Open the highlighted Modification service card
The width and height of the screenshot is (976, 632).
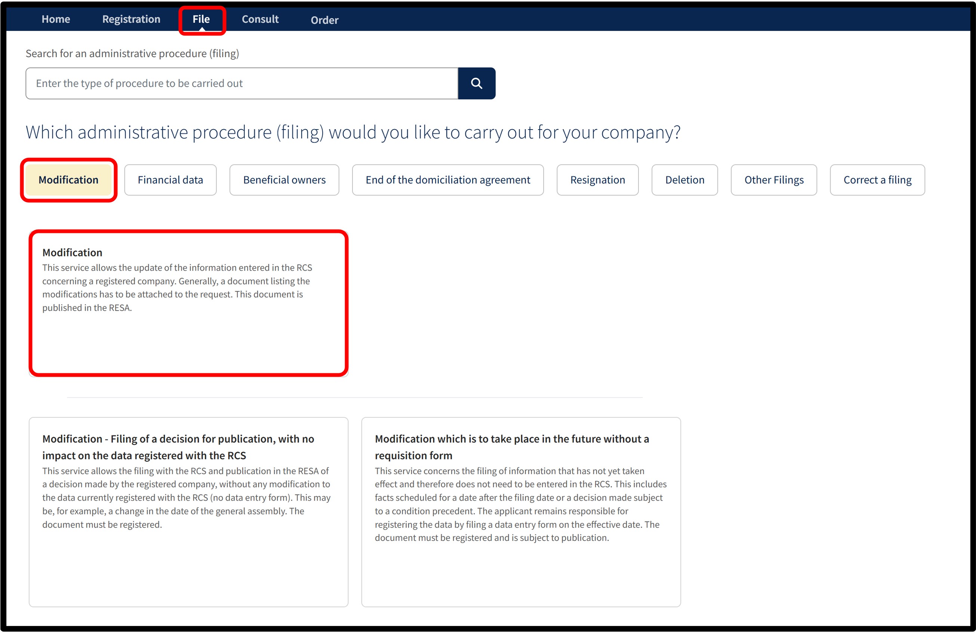[x=189, y=303]
